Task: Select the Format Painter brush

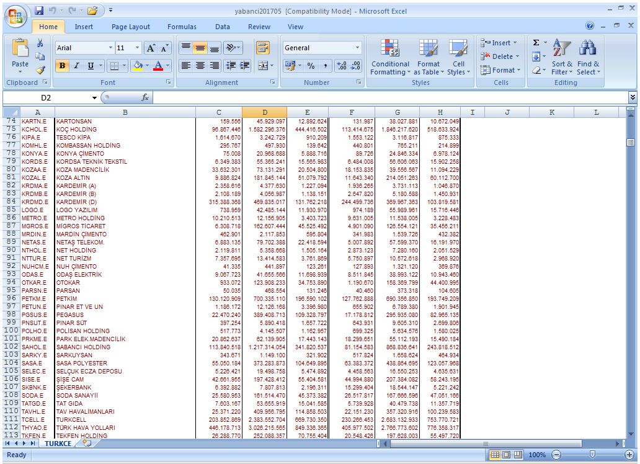Action: pyautogui.click(x=40, y=70)
